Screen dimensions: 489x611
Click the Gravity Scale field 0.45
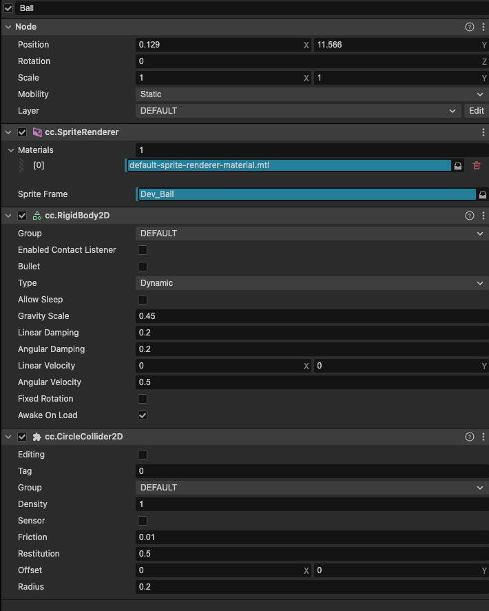tap(312, 316)
